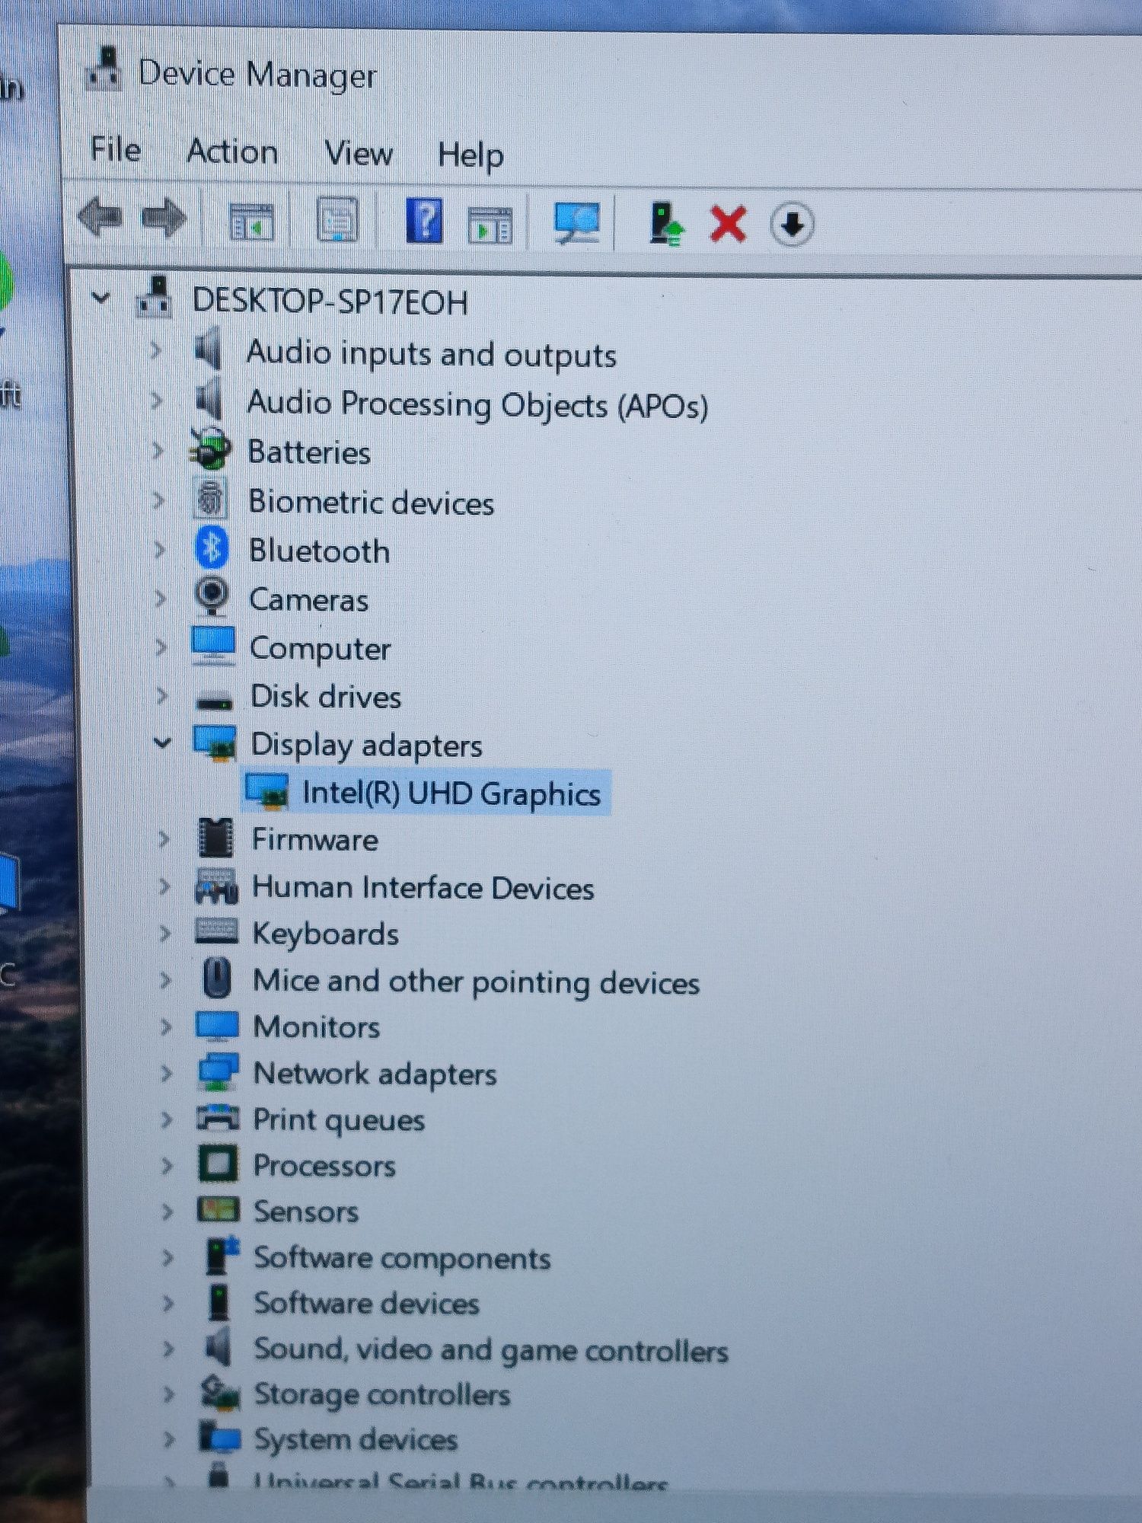Expand the Software components chevron
This screenshot has height=1523, width=1142.
point(167,1256)
